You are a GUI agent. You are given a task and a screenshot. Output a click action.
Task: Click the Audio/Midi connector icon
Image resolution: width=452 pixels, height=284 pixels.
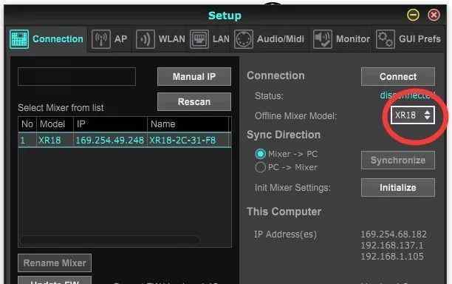point(244,39)
